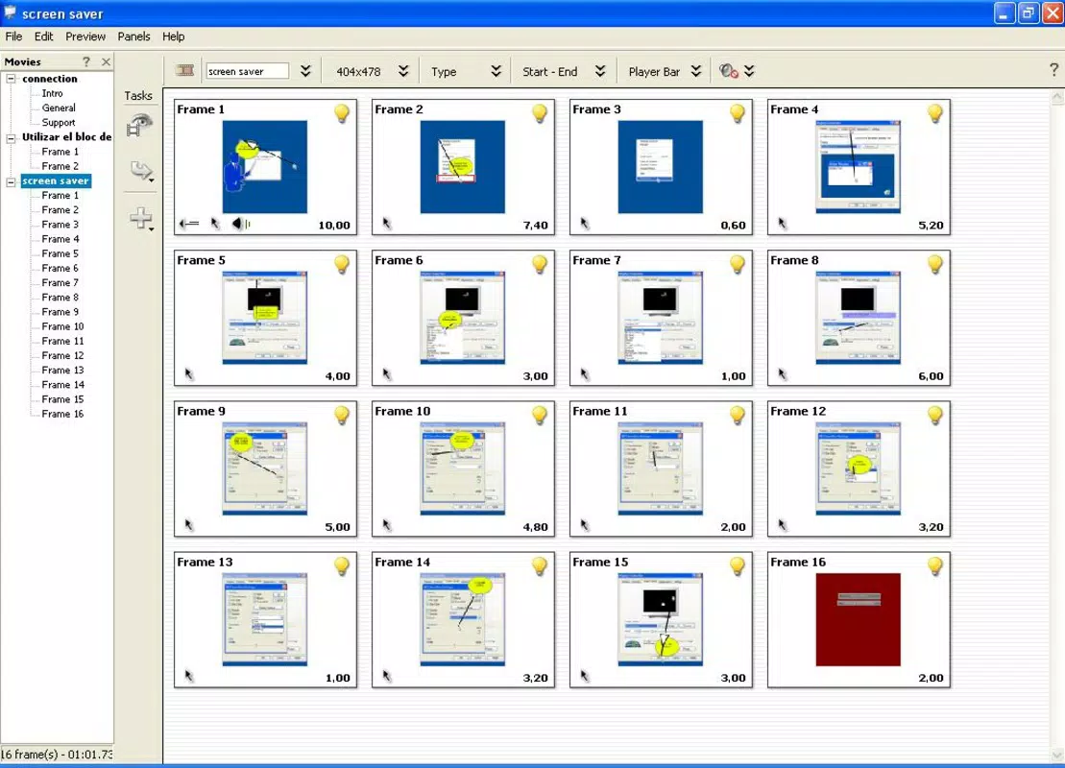Open the File menu
The height and width of the screenshot is (768, 1065).
click(13, 36)
